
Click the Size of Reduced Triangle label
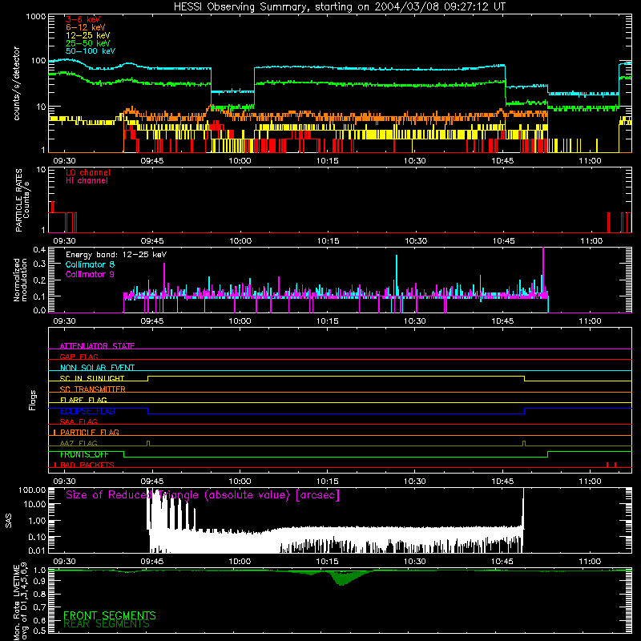point(203,495)
